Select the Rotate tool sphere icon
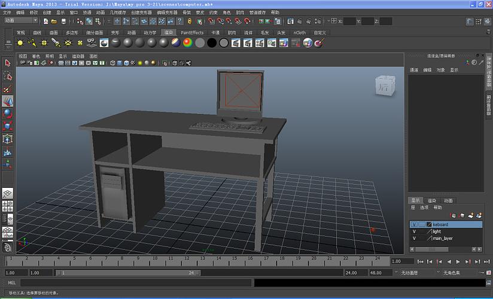The image size is (493, 299). [x=7, y=113]
